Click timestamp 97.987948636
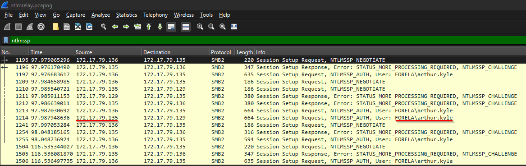This screenshot has height=166, width=526. coord(50,118)
